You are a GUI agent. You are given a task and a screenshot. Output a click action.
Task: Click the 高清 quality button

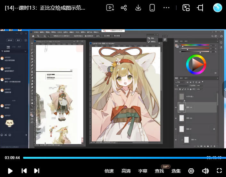[126, 171]
